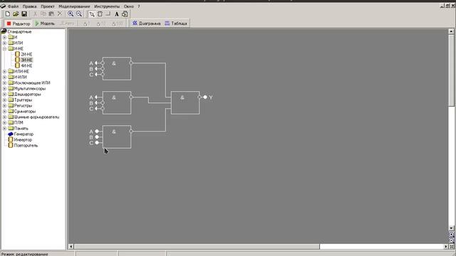This screenshot has height=256, width=456.
Task: Select the Генератор element
Action: (24, 134)
